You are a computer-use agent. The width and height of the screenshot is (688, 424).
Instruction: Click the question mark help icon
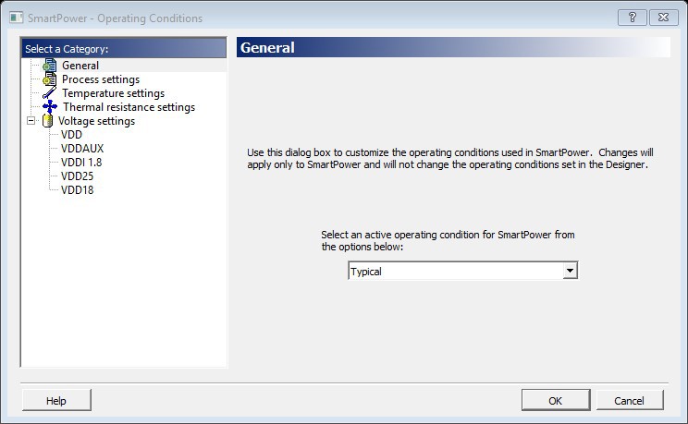click(631, 18)
